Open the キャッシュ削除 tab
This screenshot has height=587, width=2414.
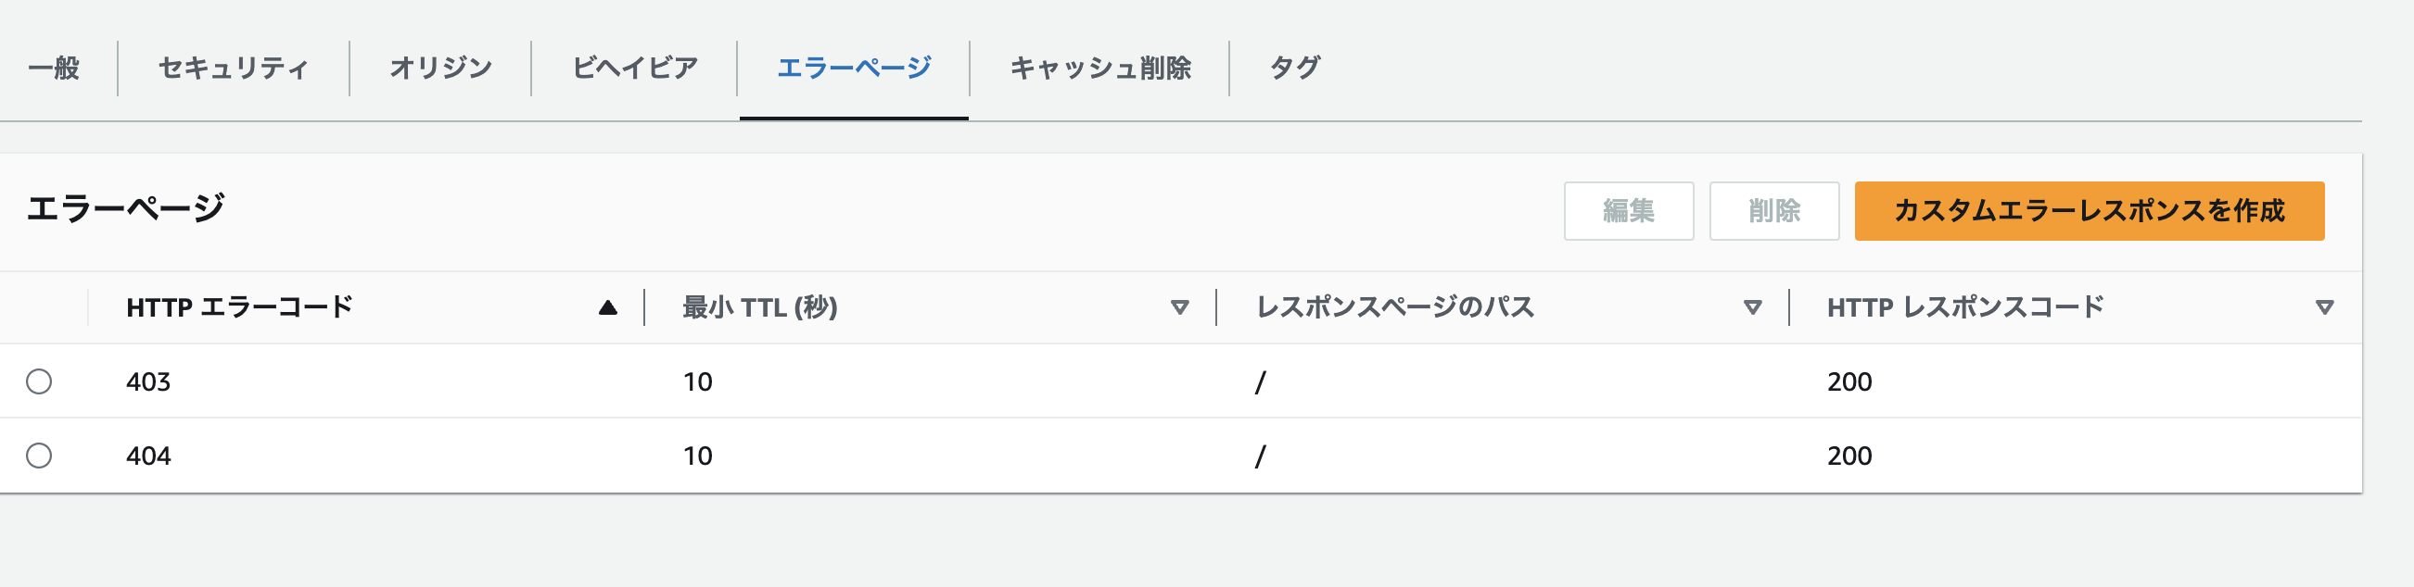1099,68
